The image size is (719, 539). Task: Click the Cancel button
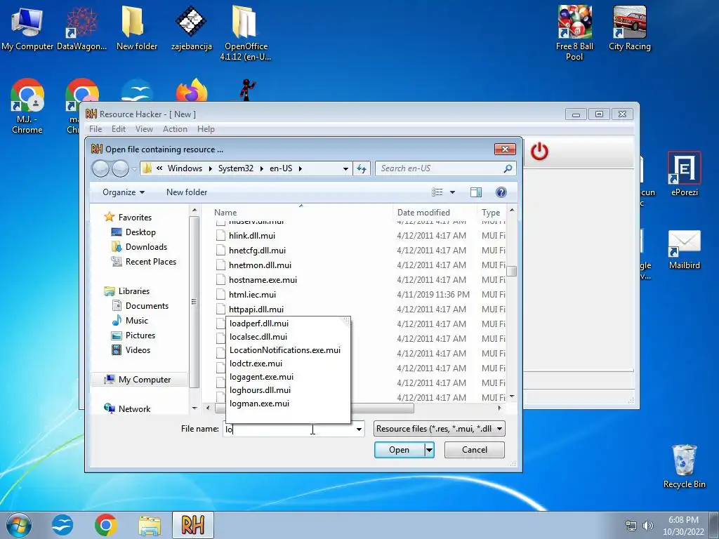click(x=475, y=450)
